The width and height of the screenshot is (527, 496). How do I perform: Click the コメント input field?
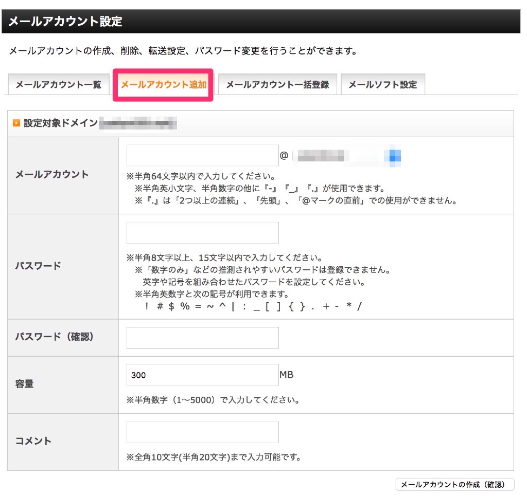click(x=202, y=432)
